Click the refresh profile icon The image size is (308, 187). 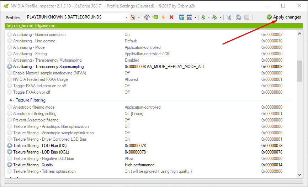147,17
